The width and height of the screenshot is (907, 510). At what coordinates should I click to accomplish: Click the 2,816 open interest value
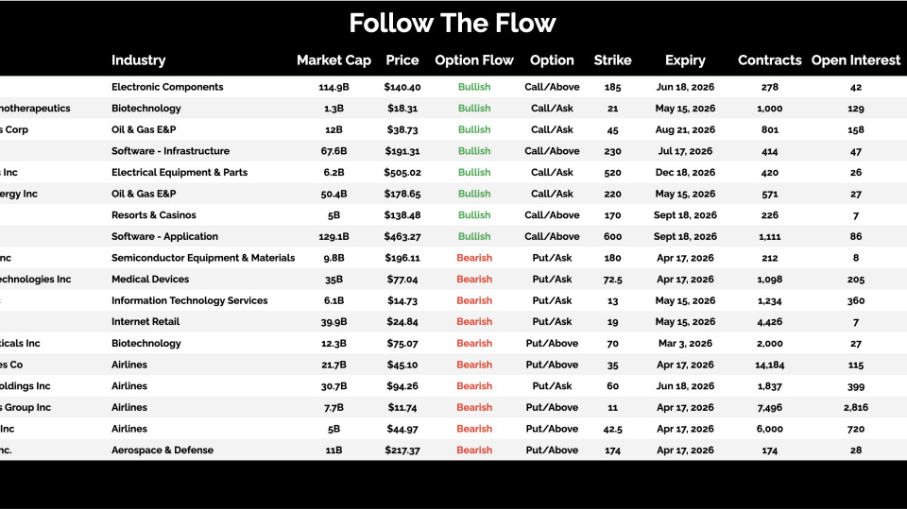point(856,408)
